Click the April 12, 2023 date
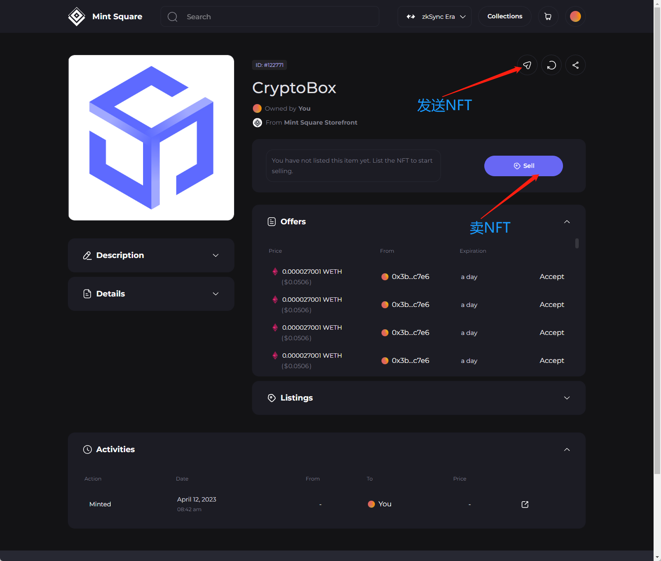 (197, 499)
